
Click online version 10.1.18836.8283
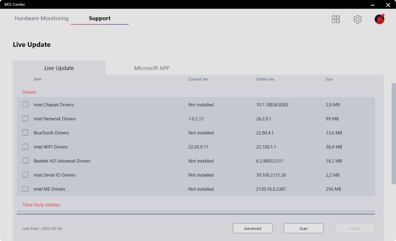[x=272, y=105]
